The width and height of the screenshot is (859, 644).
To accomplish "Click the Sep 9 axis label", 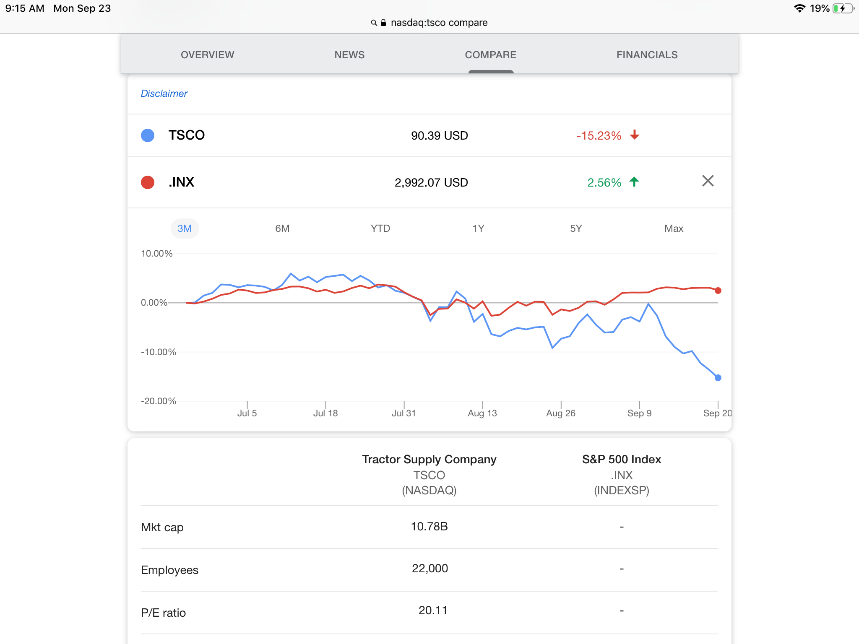I will click(639, 413).
